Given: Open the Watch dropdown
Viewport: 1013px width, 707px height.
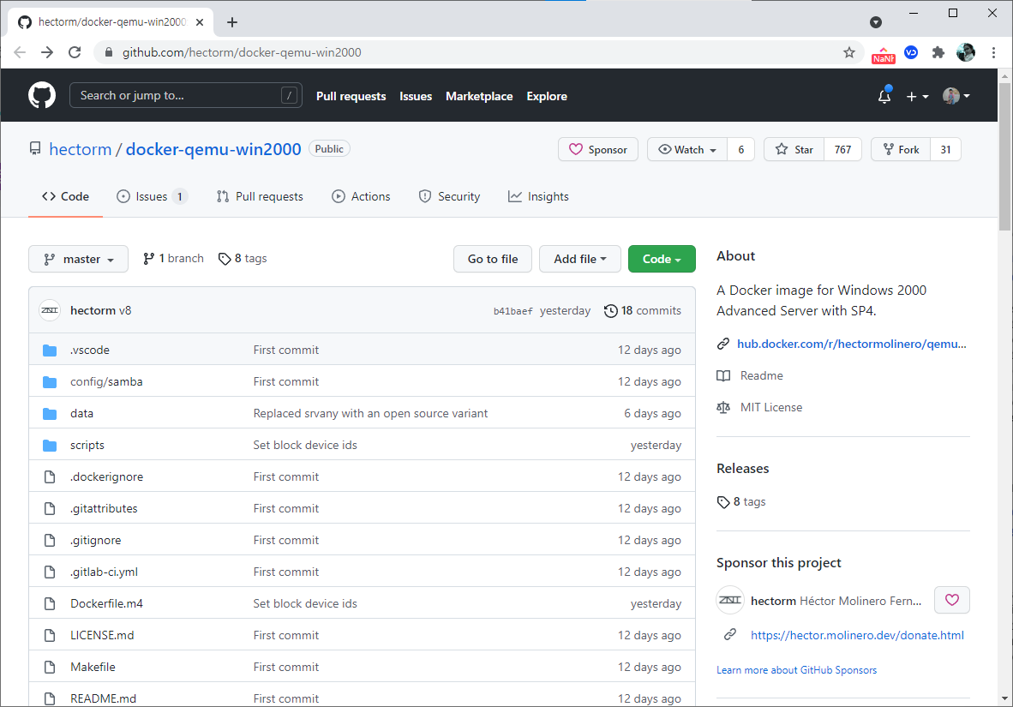Looking at the screenshot, I should (687, 149).
